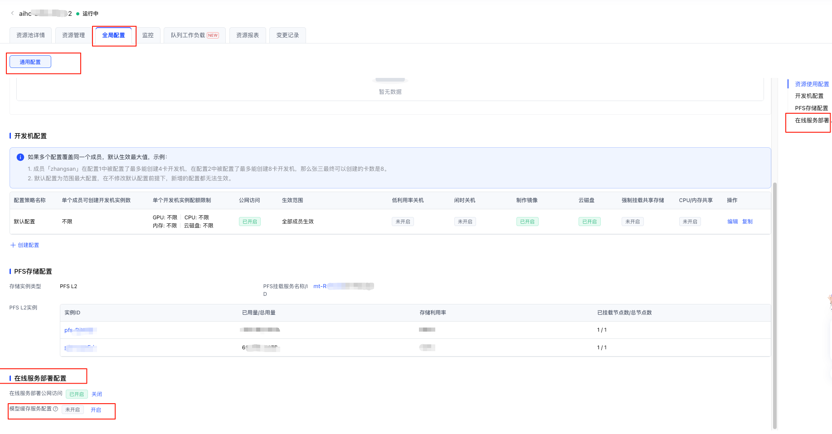
Task: Open the 变更记录 tab
Action: (x=287, y=35)
